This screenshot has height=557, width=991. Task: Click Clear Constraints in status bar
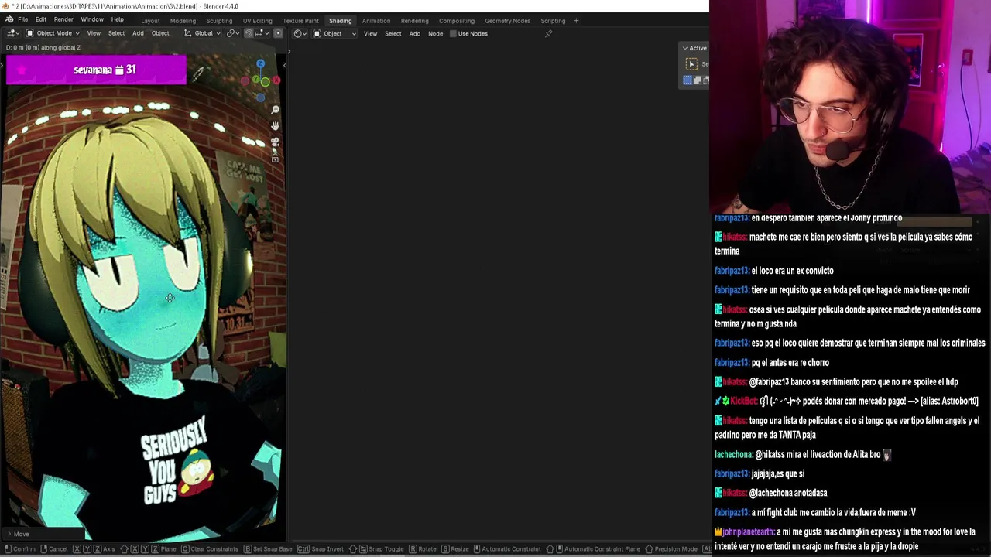click(x=209, y=548)
